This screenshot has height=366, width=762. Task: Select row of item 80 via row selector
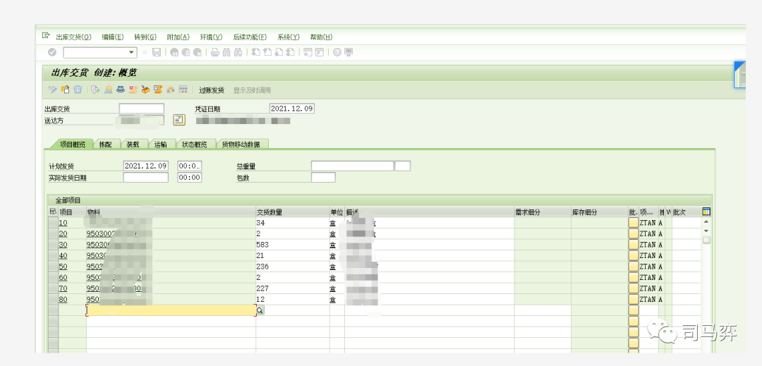(x=54, y=300)
